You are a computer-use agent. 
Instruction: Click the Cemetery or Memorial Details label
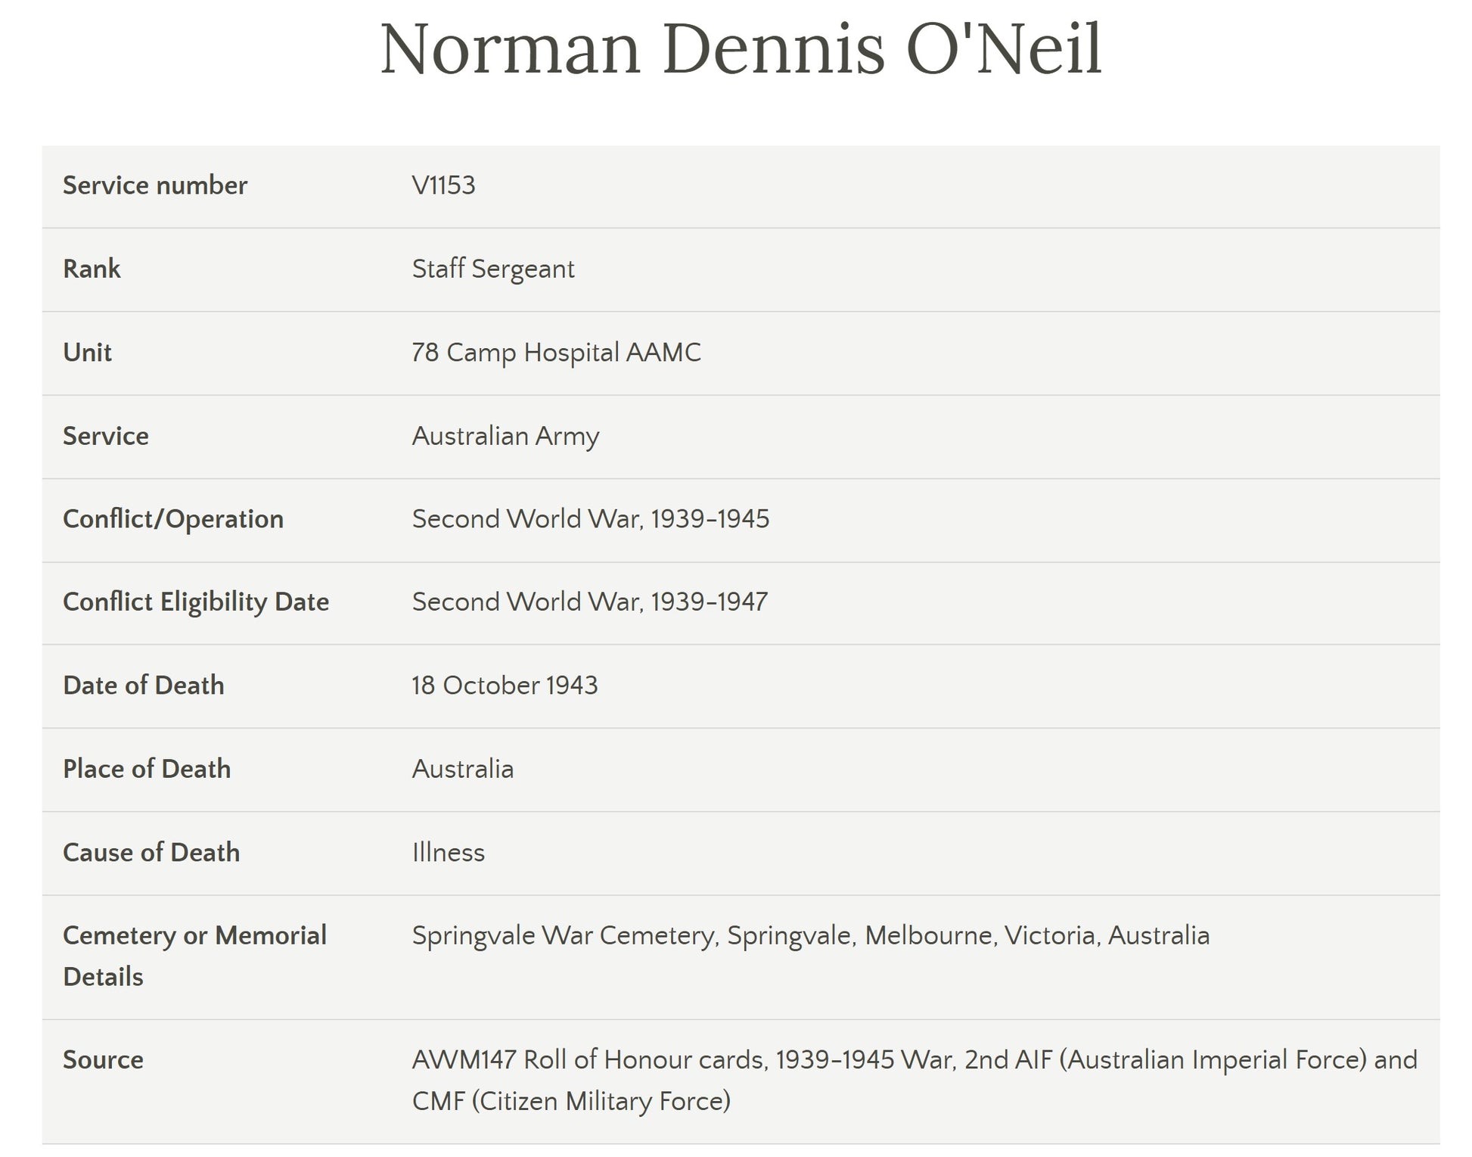click(194, 956)
